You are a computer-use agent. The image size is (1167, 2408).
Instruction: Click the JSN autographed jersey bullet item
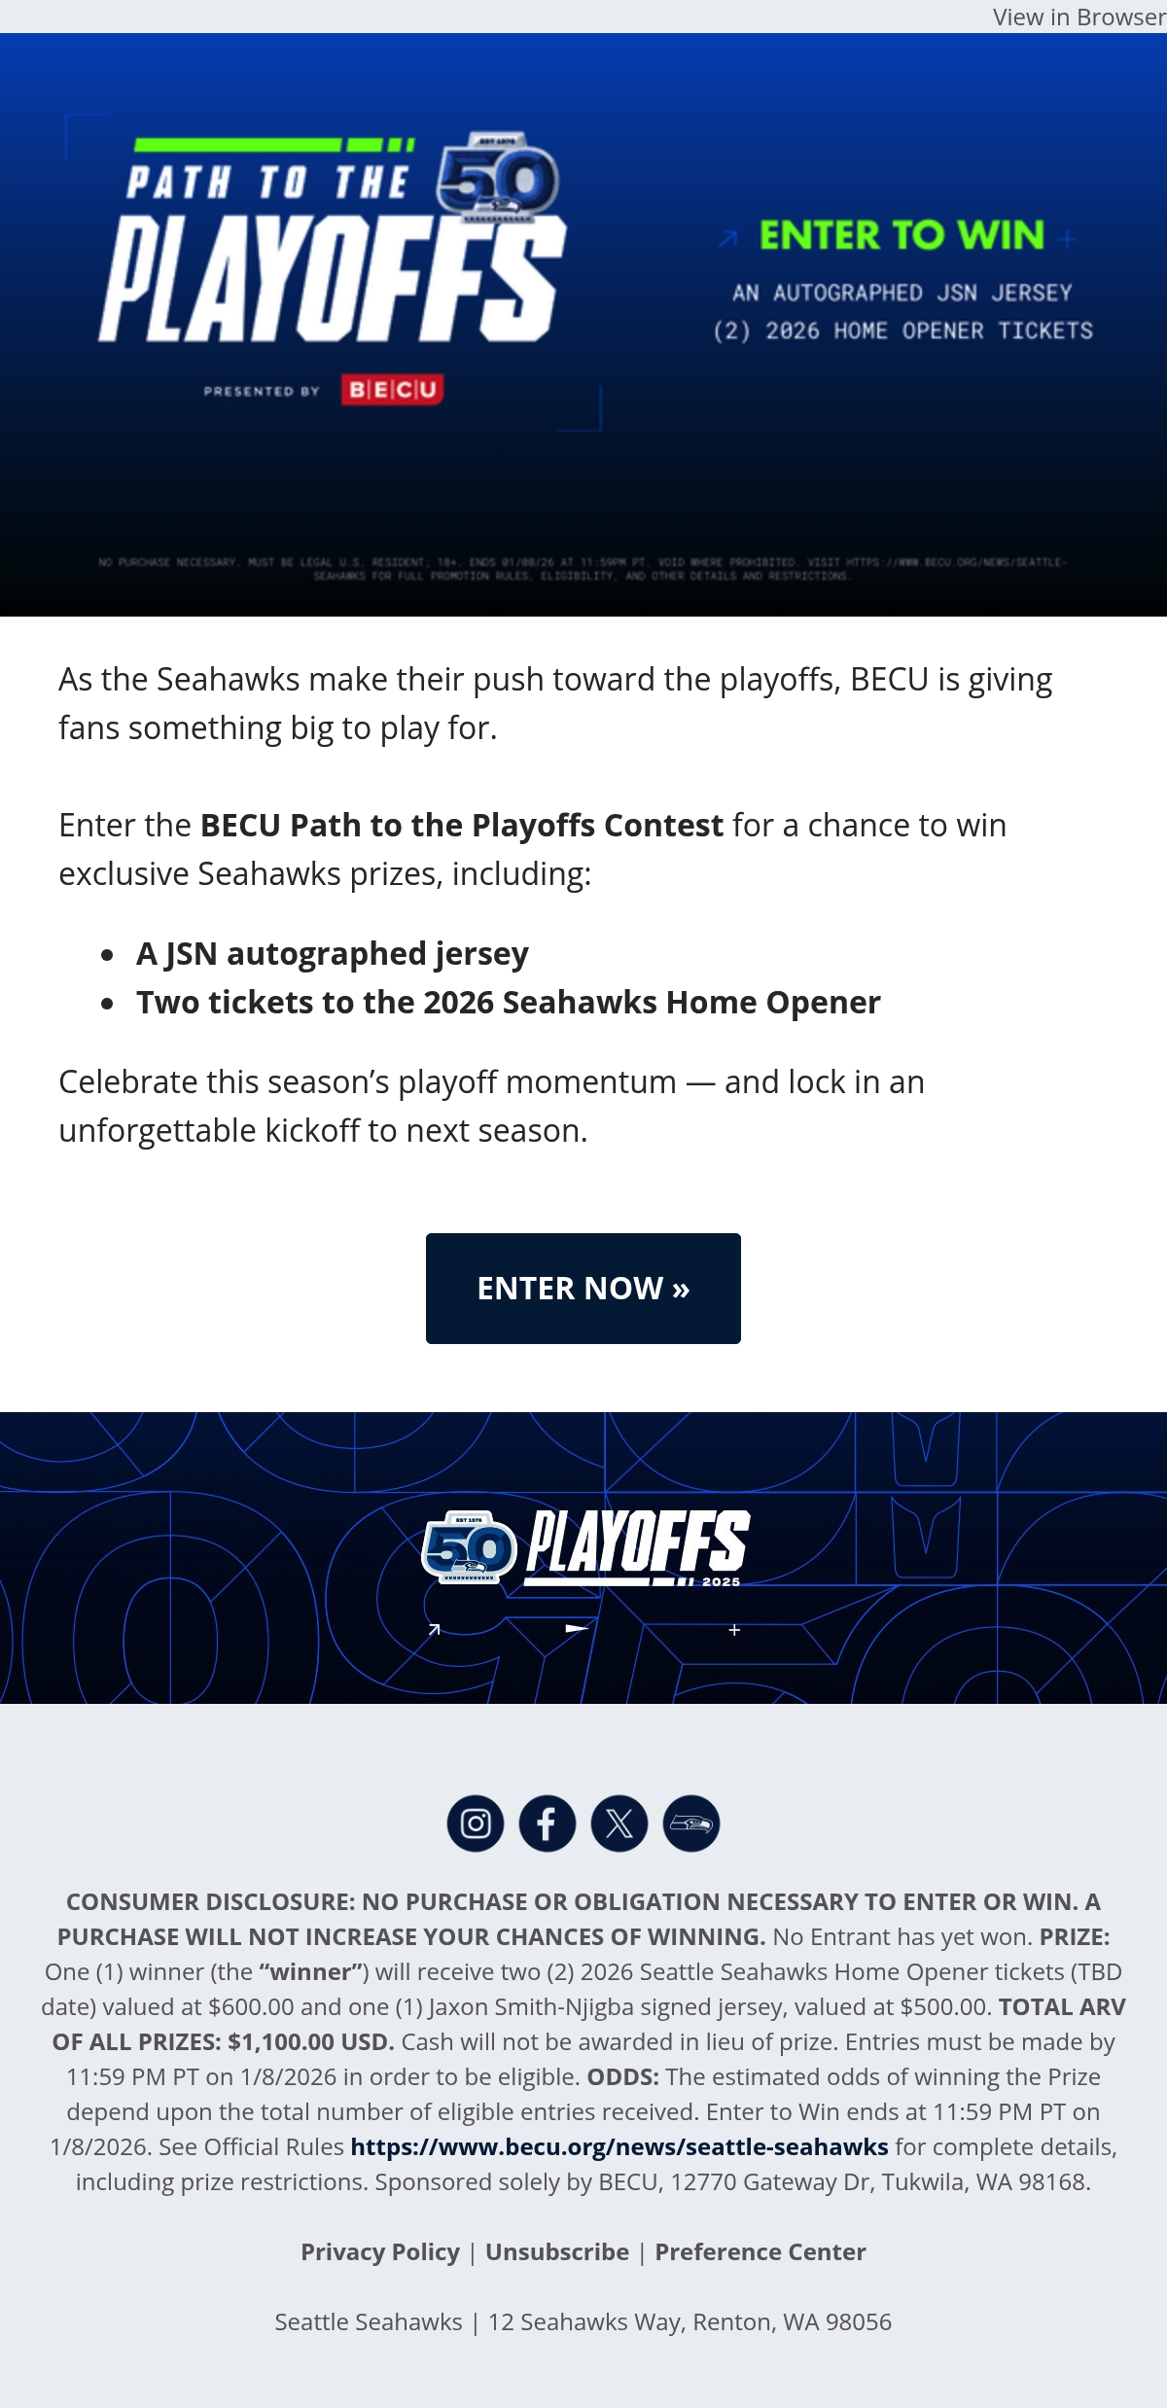click(x=333, y=954)
